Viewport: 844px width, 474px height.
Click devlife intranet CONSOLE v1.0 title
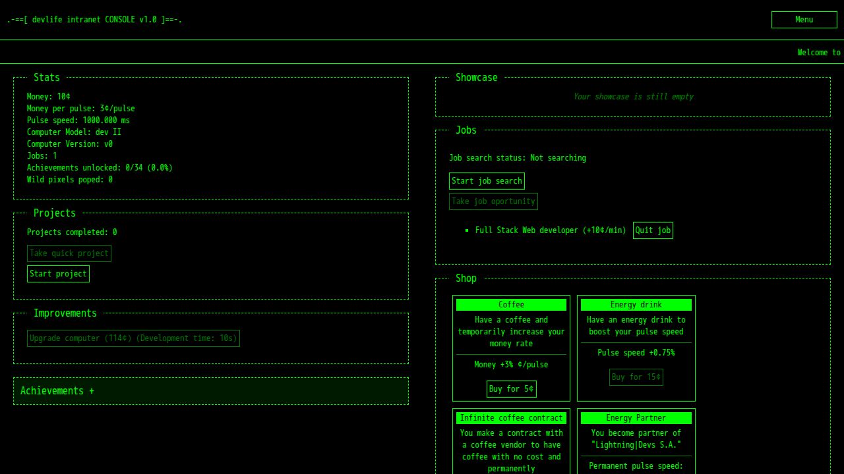pyautogui.click(x=94, y=20)
